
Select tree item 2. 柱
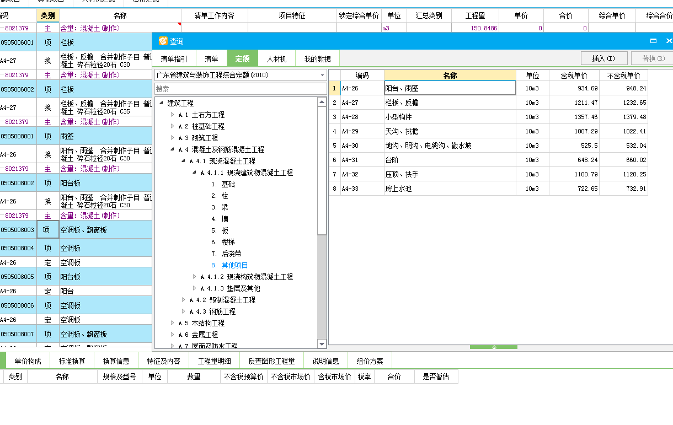coord(220,196)
